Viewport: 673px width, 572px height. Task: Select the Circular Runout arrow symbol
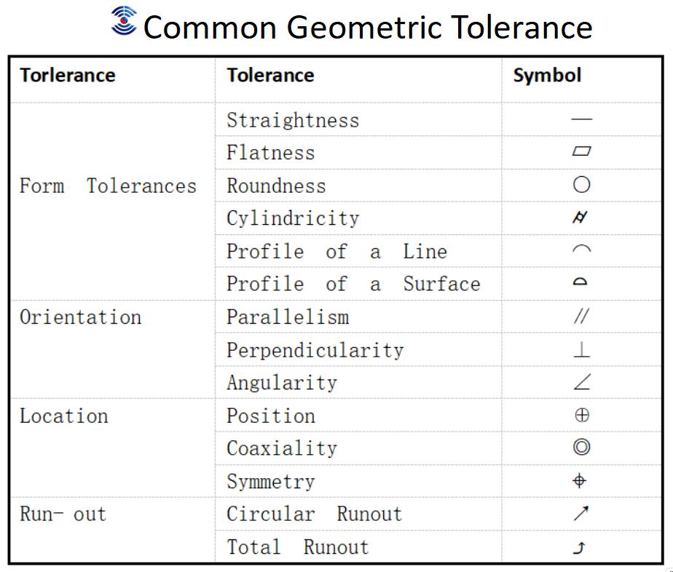581,513
